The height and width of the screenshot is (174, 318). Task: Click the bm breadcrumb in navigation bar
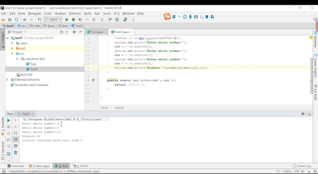(63, 26)
